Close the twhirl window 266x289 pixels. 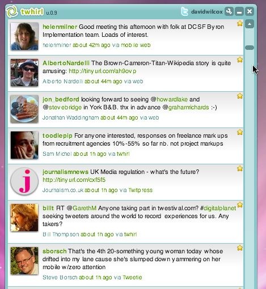tap(250, 11)
